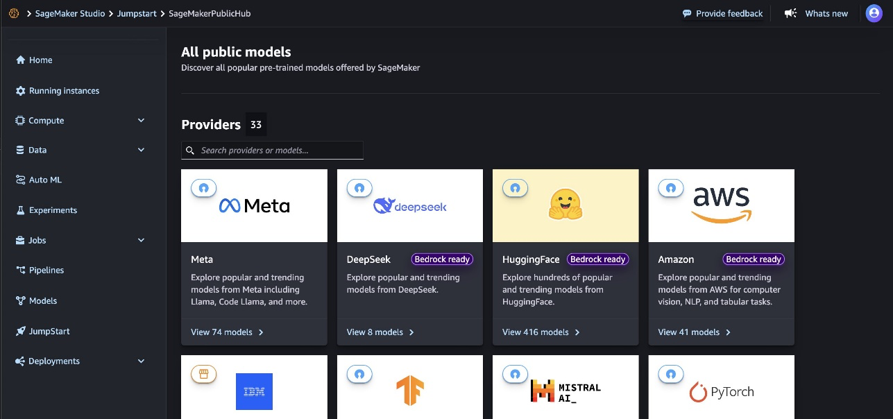Select Auto ML menu item

[45, 180]
